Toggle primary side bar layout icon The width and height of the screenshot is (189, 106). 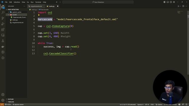tap(164, 2)
